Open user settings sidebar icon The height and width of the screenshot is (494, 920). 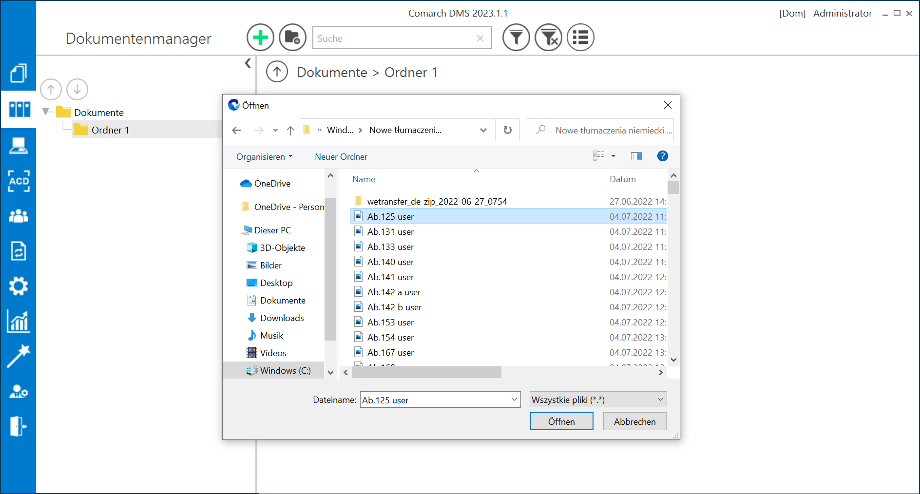pos(19,391)
